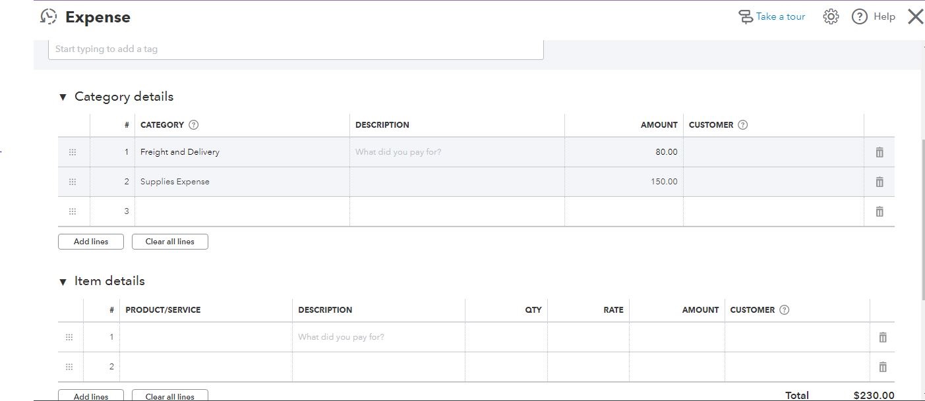925x401 pixels.
Task: Click the tag input field
Action: (x=296, y=49)
